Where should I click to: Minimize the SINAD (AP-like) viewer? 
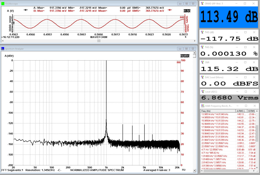pos(237,3)
